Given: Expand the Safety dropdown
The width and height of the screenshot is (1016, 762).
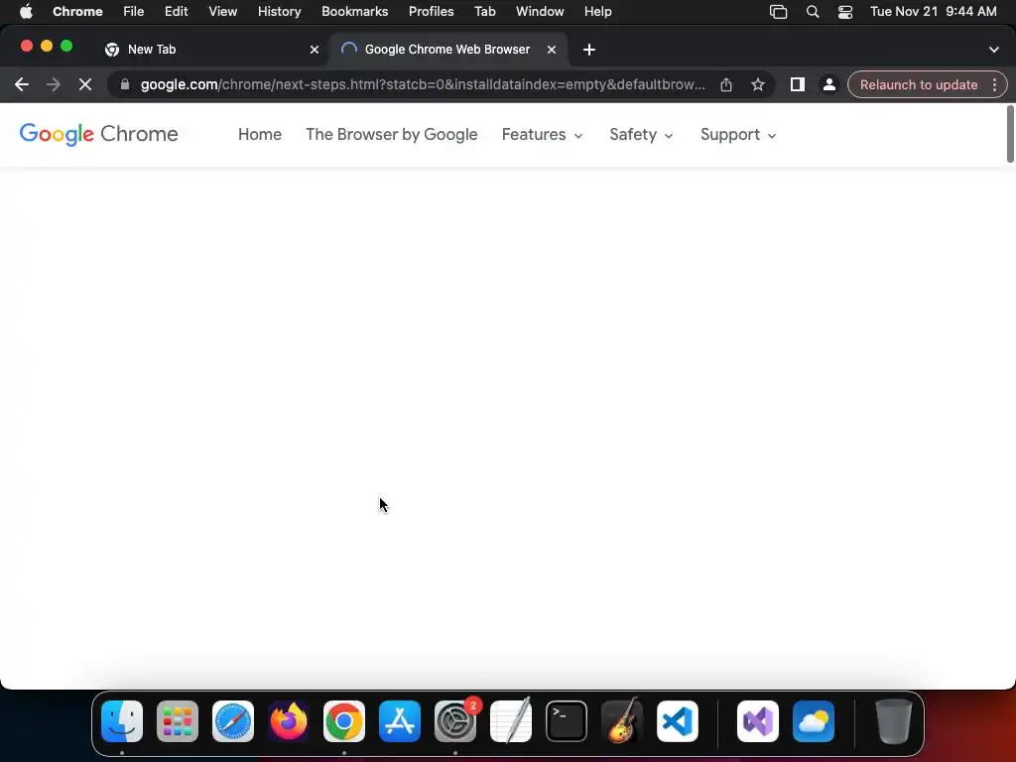Looking at the screenshot, I should click(641, 135).
